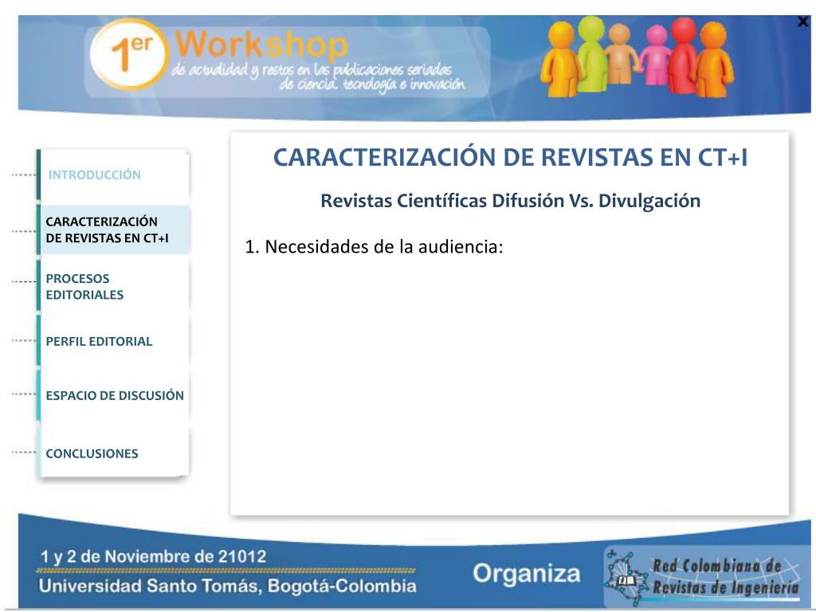Viewport: 816px width, 612px height.
Task: Click subtitle Revistas Científicas Difusión Vs. Divulgación
Action: [511, 201]
